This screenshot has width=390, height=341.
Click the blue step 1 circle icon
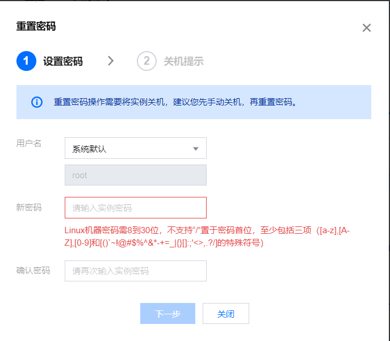coord(26,61)
